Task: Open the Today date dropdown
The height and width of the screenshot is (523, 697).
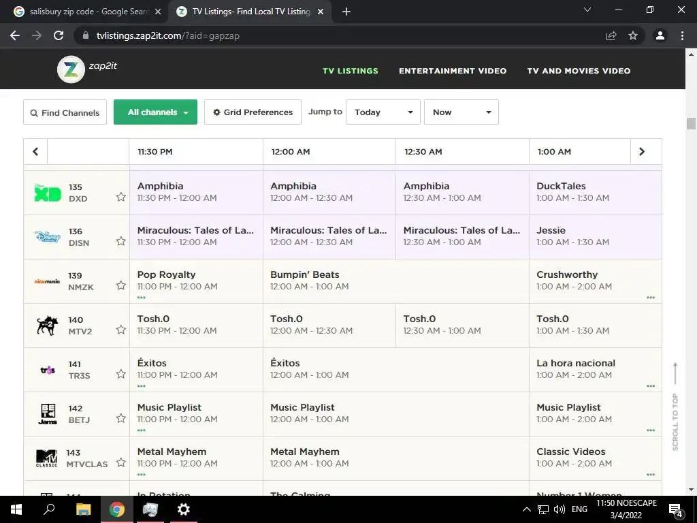Action: 383,112
